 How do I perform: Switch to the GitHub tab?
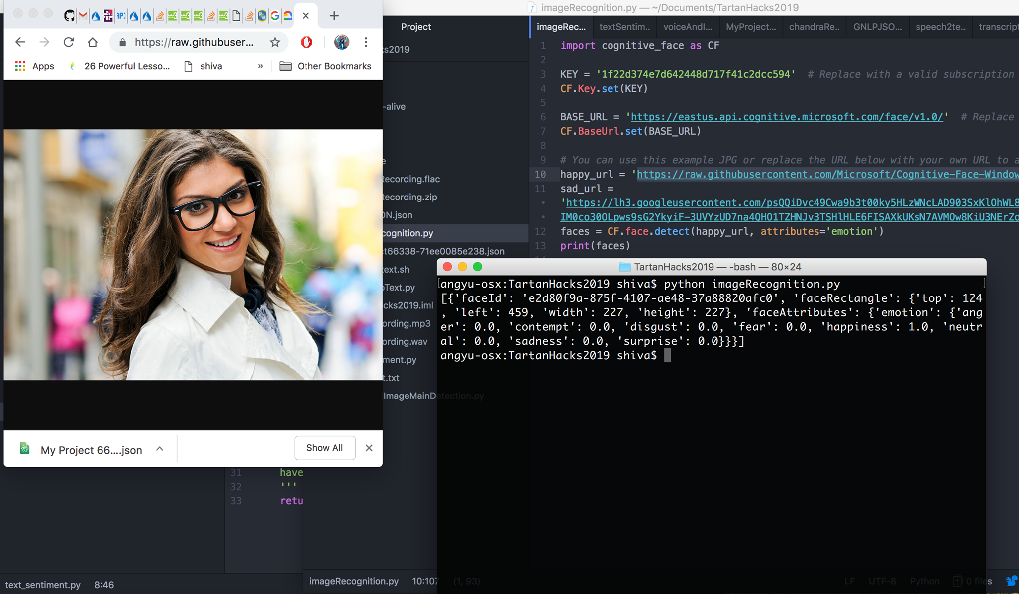(x=69, y=16)
